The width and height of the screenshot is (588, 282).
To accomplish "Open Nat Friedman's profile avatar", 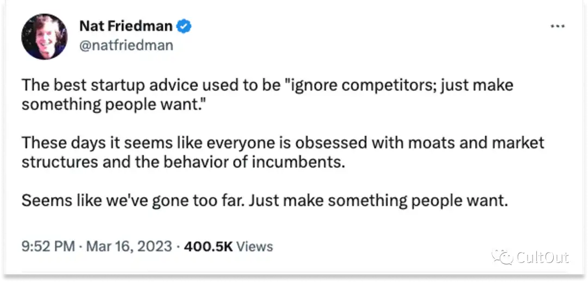I will [x=44, y=36].
